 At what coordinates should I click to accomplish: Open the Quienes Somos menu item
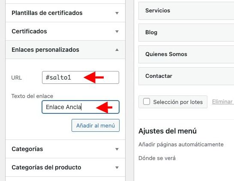click(186, 54)
